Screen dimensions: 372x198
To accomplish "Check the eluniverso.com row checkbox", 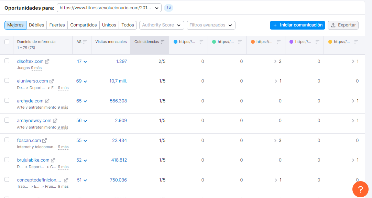I will 7,81.
